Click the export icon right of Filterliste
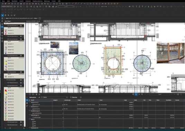Screen dimensions: 185x131 click(81, 97)
